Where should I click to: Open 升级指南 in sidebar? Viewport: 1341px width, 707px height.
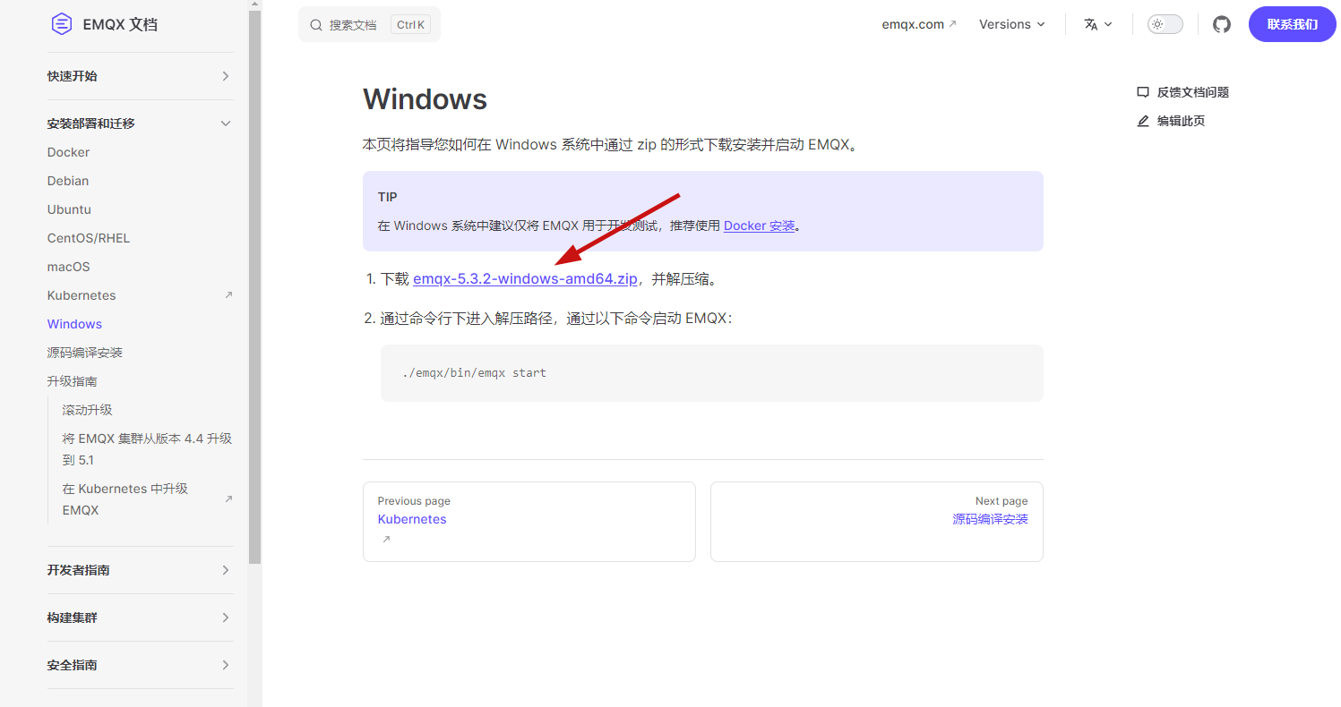click(x=73, y=381)
